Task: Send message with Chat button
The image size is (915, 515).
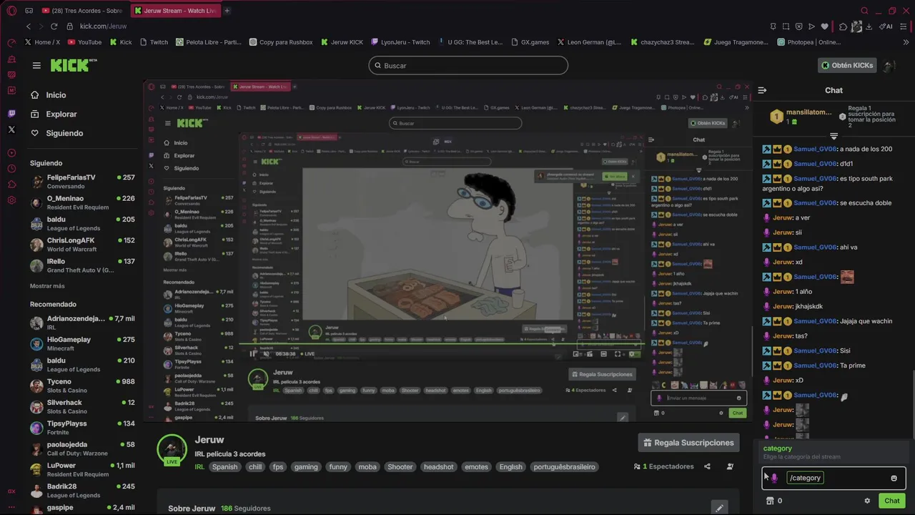Action: coord(891,501)
